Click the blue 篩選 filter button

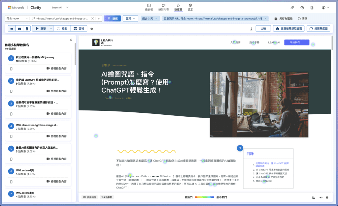click(x=112, y=19)
